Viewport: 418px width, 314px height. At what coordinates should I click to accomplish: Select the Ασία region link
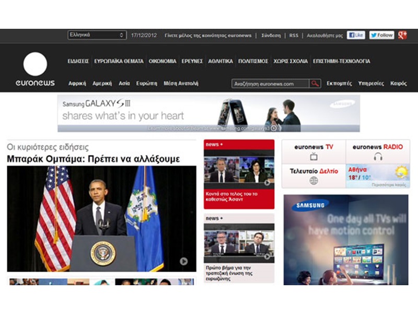pyautogui.click(x=124, y=83)
